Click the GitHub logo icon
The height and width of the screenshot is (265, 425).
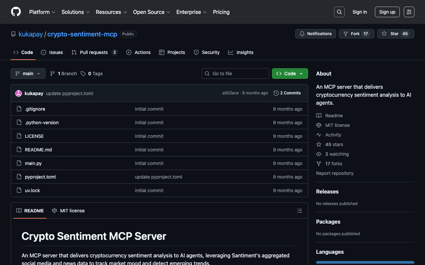click(16, 12)
